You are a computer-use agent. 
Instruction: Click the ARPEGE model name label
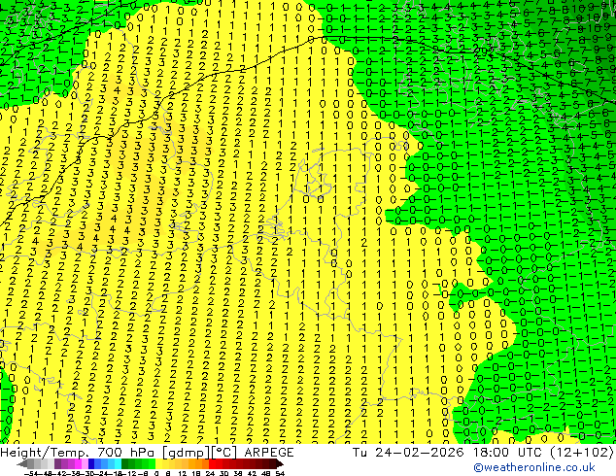pos(269,453)
